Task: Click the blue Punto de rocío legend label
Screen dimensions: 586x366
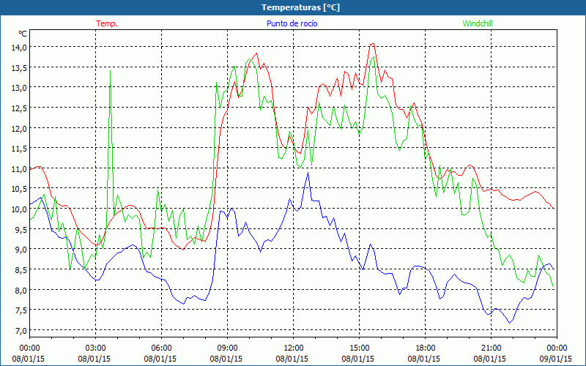Action: click(292, 23)
